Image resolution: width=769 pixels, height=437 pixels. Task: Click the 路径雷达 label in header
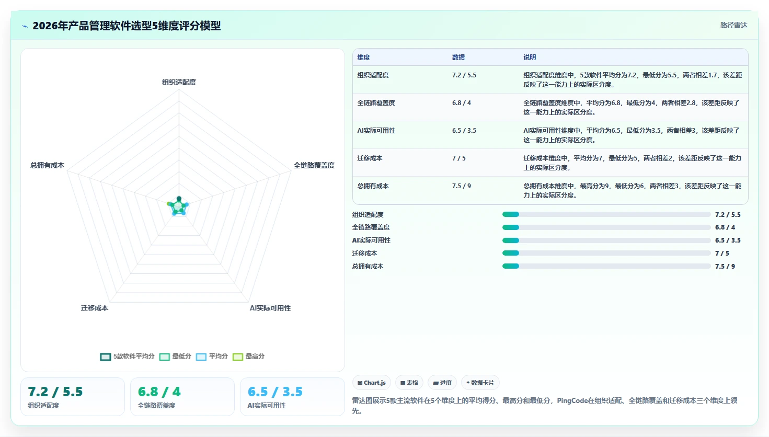point(733,25)
